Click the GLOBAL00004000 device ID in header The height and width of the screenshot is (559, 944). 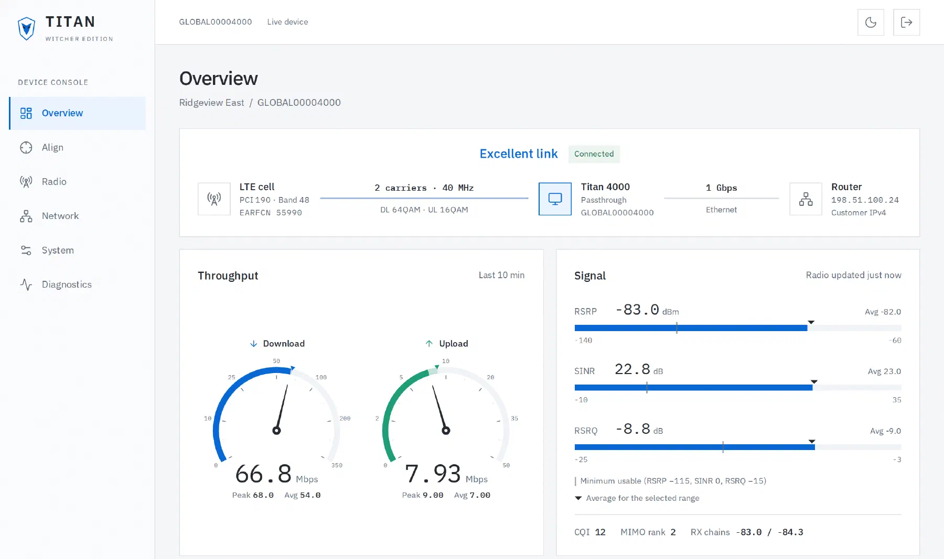pos(216,22)
